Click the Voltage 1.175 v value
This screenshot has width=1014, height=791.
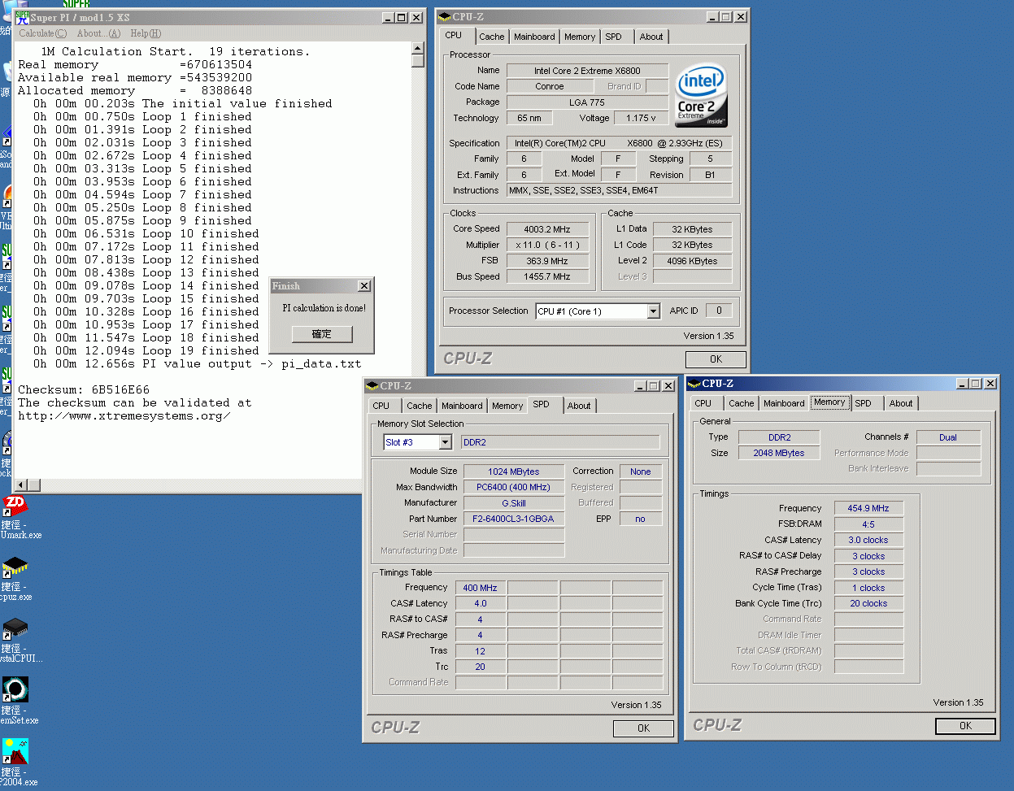point(641,118)
